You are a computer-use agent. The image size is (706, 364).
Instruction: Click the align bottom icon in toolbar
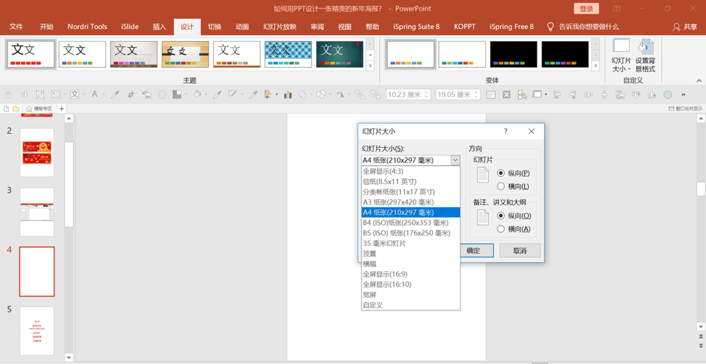[x=651, y=95]
